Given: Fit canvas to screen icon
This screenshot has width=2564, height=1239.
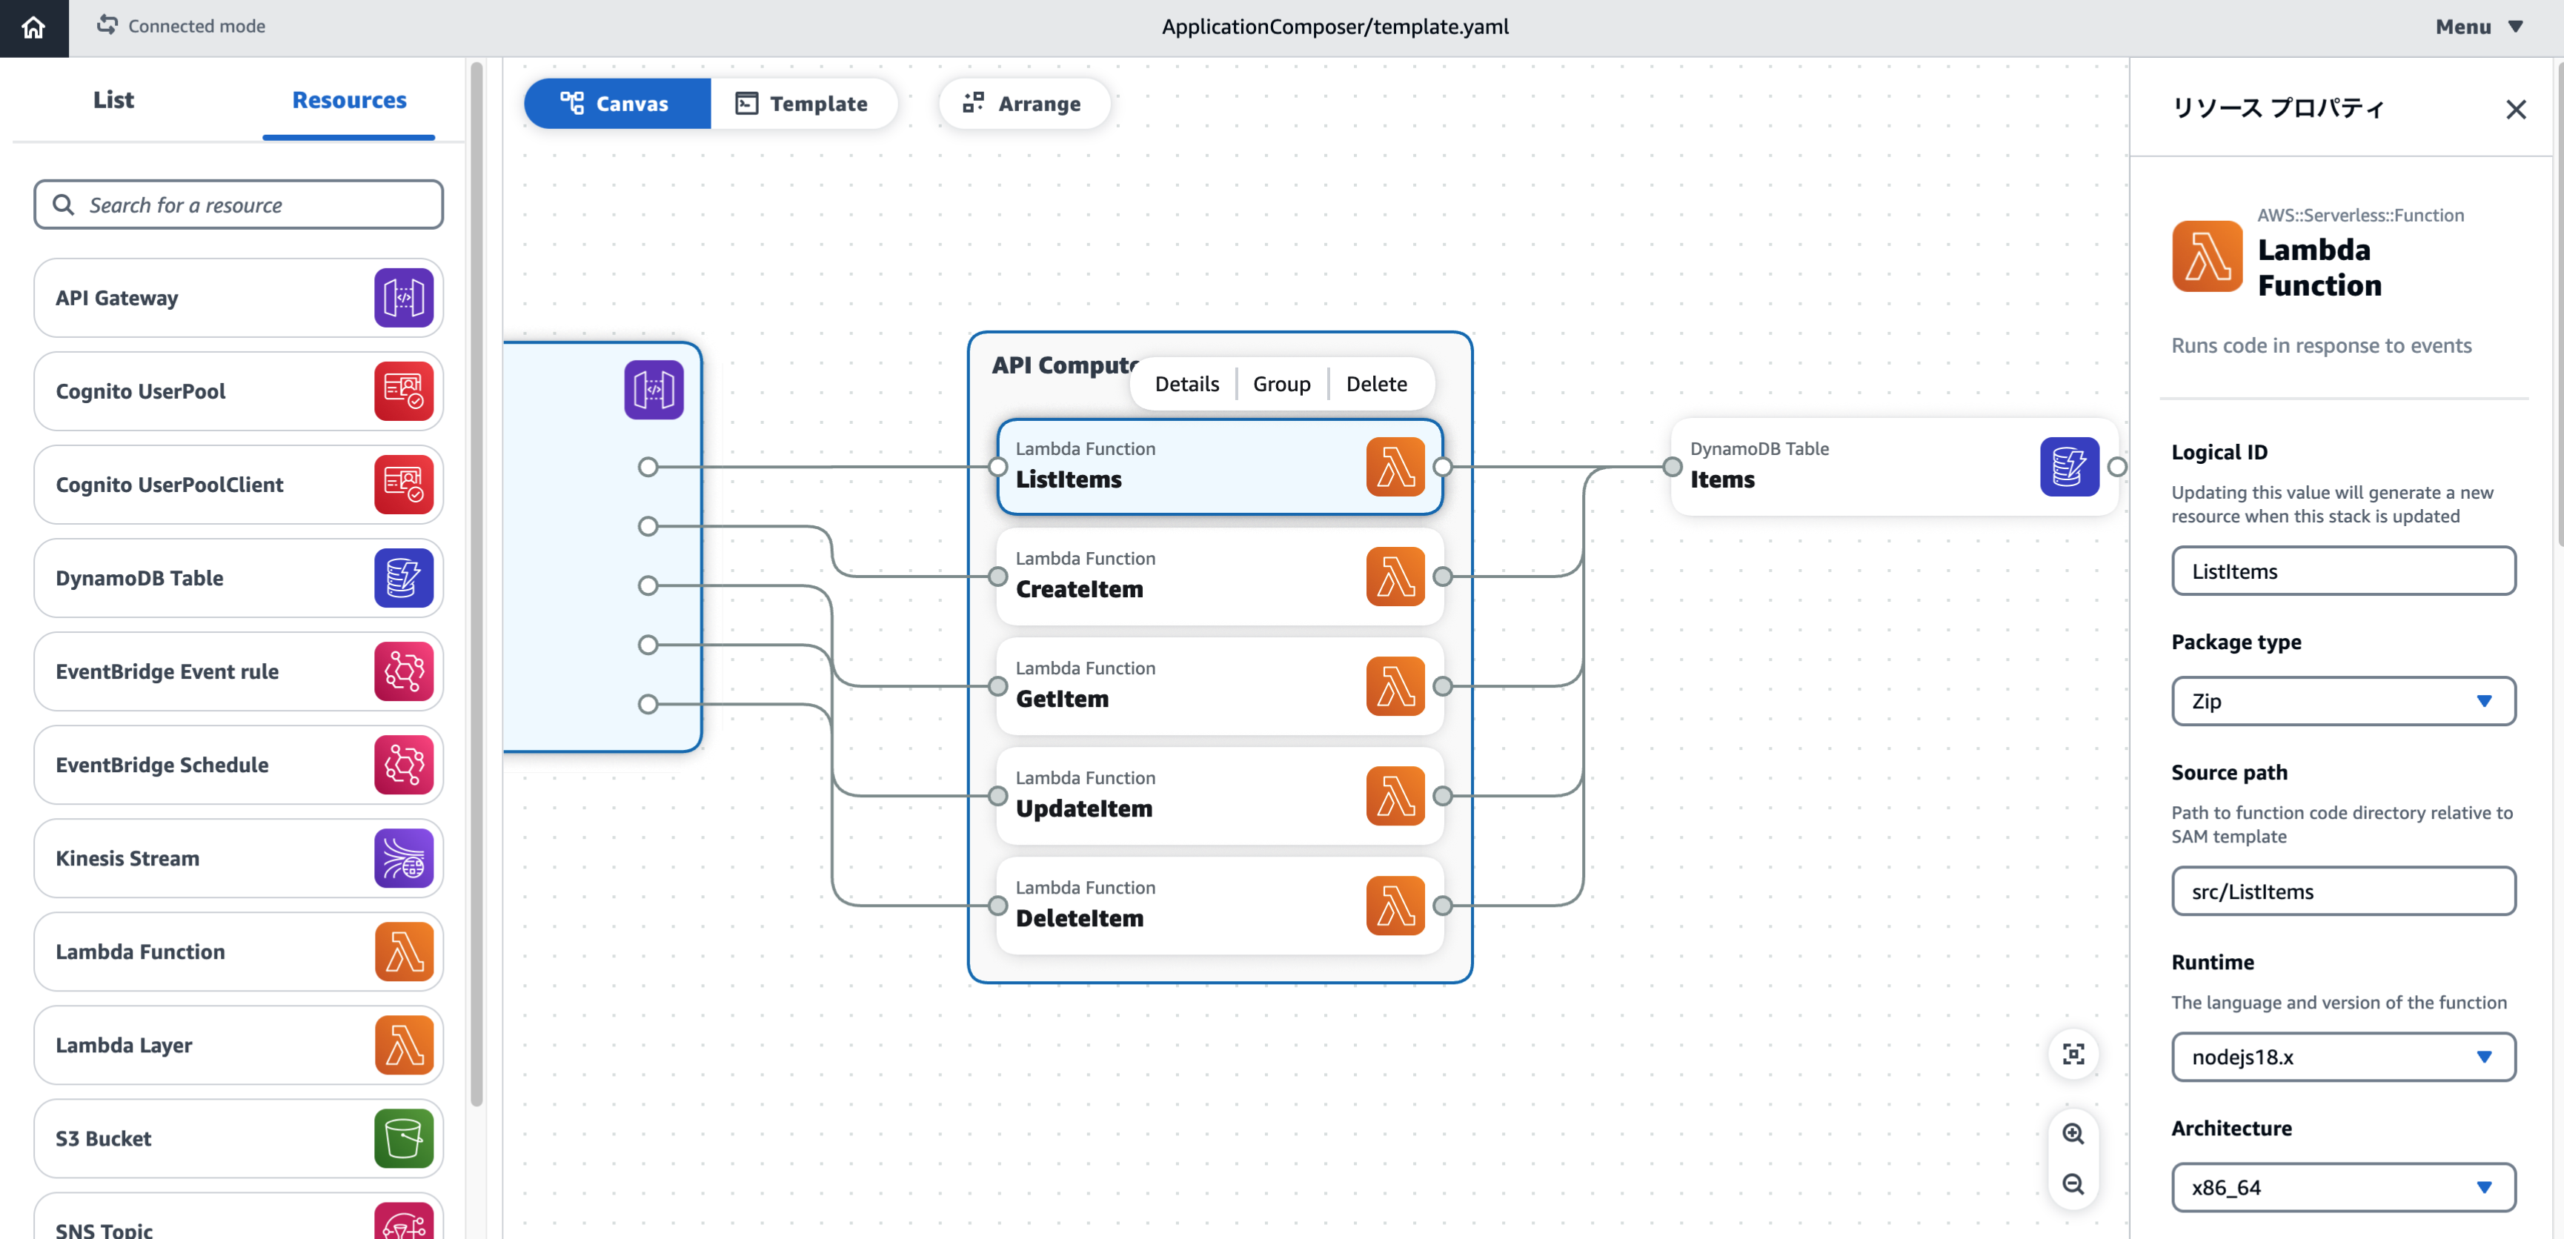Looking at the screenshot, I should click(x=2073, y=1054).
